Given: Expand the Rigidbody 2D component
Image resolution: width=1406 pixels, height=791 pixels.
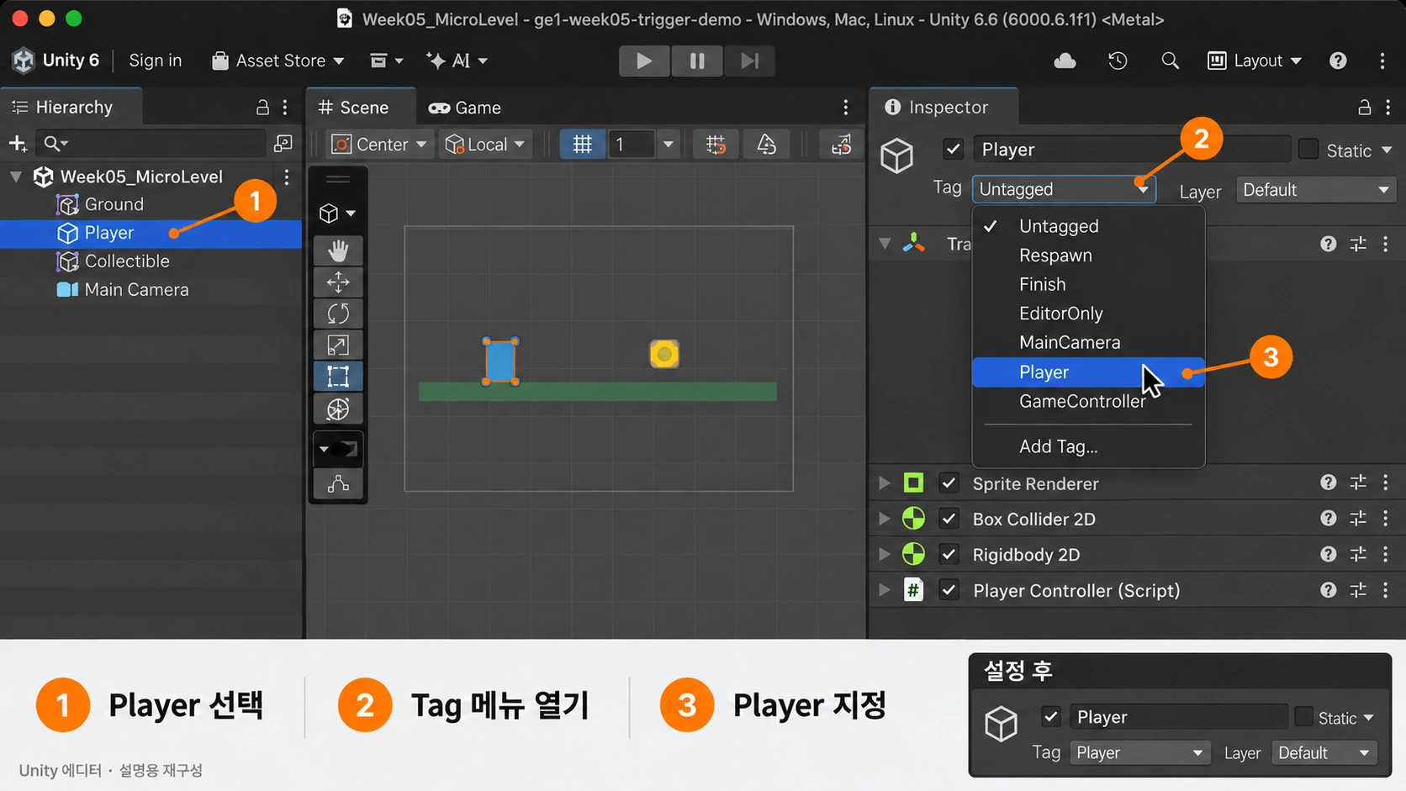Looking at the screenshot, I should tap(884, 555).
